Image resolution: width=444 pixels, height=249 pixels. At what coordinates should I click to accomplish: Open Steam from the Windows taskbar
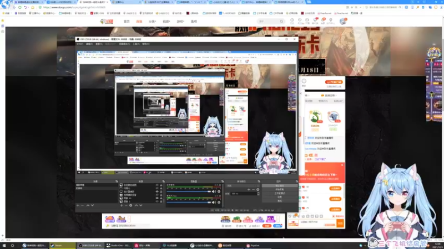[63, 245]
